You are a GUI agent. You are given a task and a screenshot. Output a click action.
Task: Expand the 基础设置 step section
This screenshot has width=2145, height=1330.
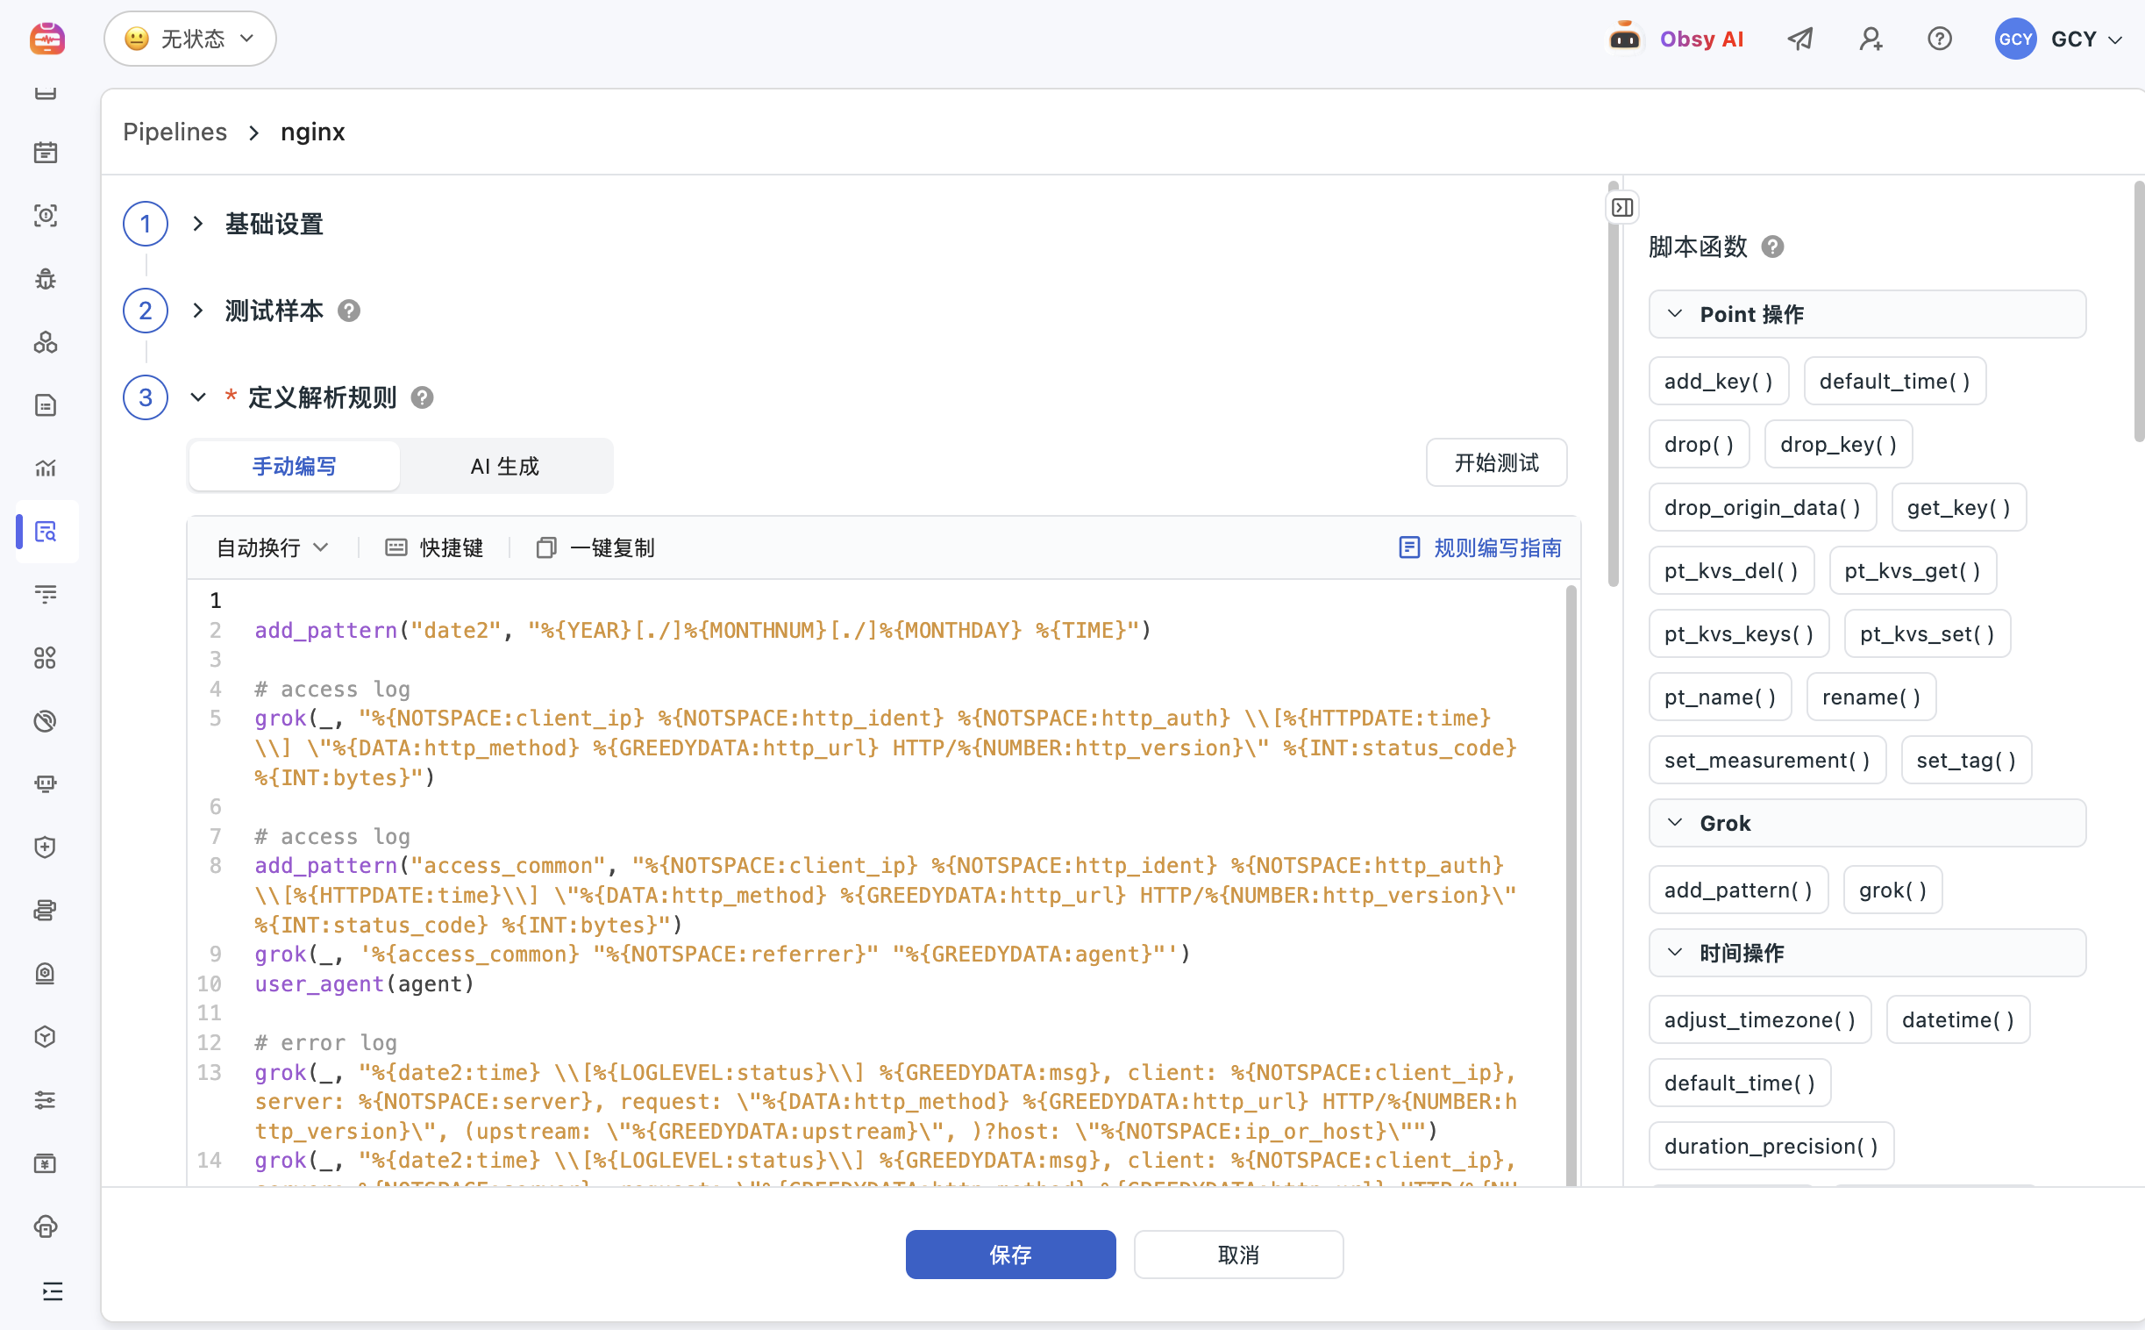click(198, 225)
